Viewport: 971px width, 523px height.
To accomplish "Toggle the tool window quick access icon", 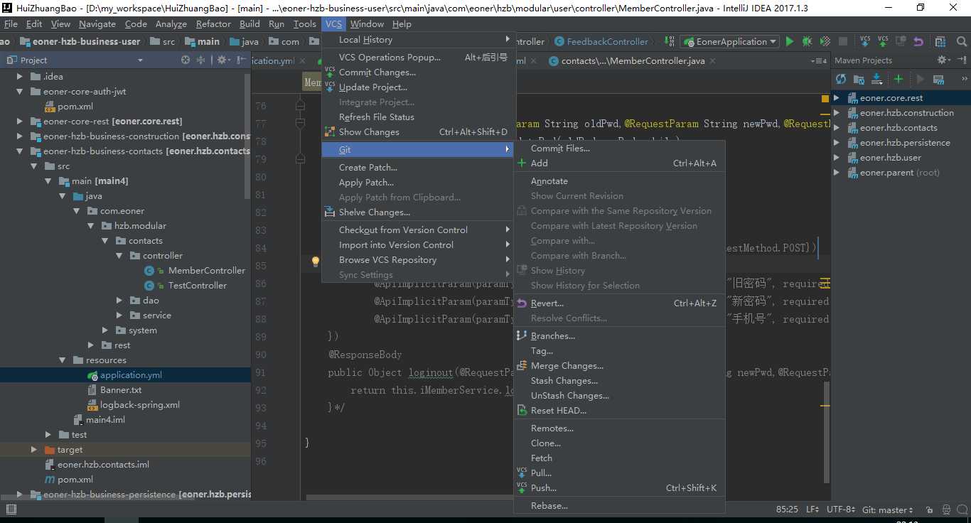I will [11, 509].
